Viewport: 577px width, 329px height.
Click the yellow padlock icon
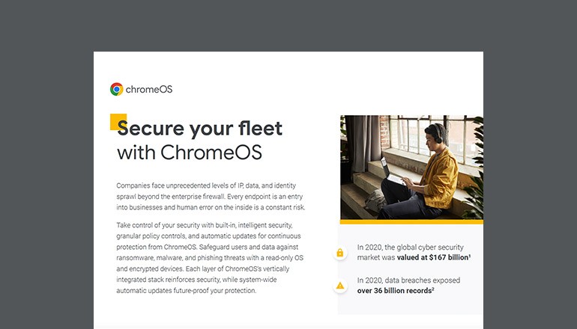pyautogui.click(x=340, y=253)
